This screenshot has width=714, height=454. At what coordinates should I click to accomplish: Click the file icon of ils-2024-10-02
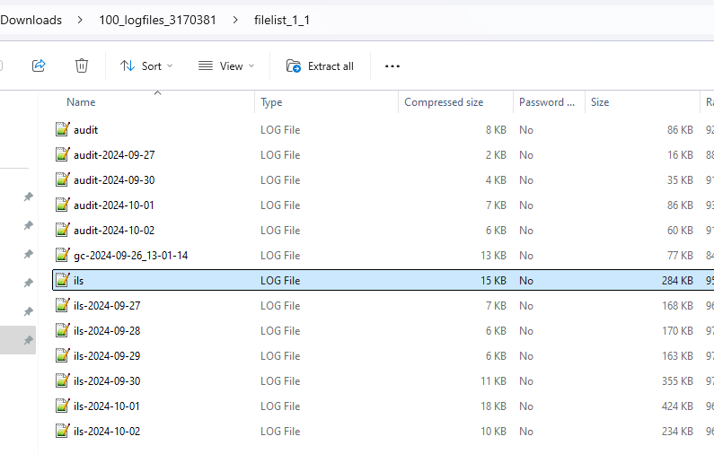(62, 432)
